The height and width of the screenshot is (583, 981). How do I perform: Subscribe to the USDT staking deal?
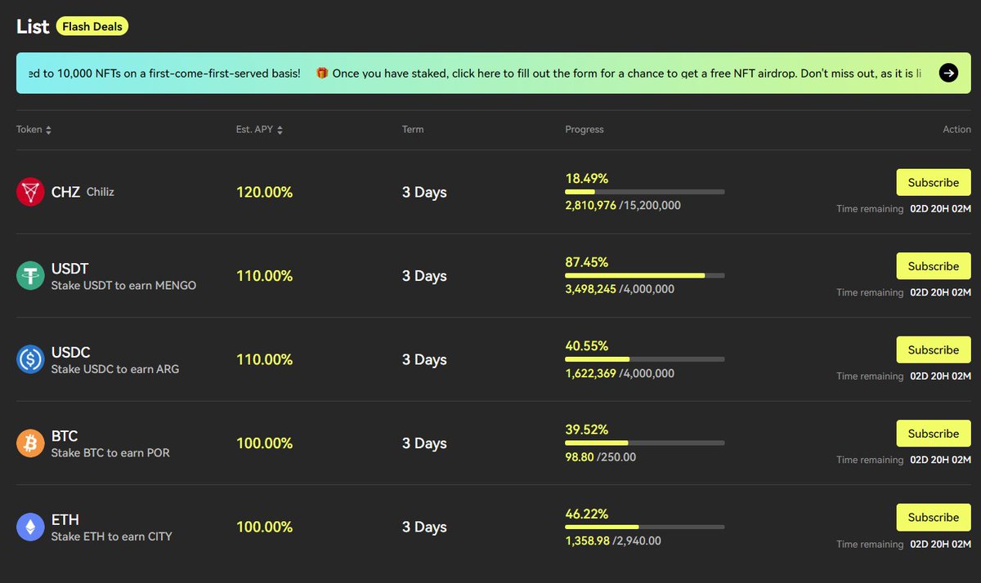click(x=934, y=266)
